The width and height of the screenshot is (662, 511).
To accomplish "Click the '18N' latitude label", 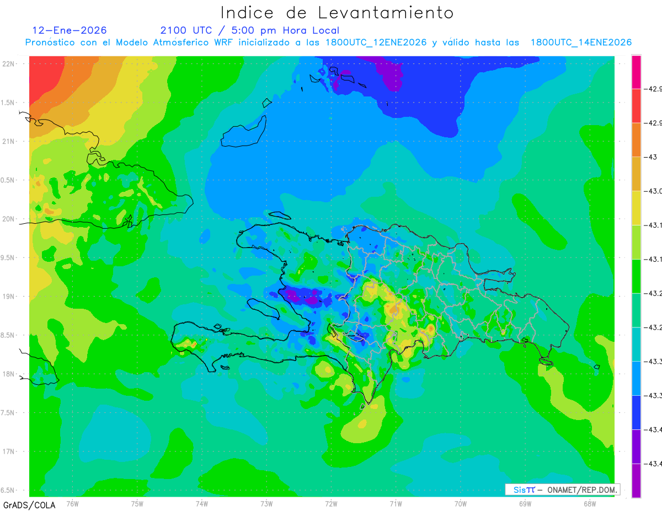I will pos(9,374).
